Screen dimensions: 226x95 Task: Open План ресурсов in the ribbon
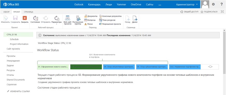107,20
